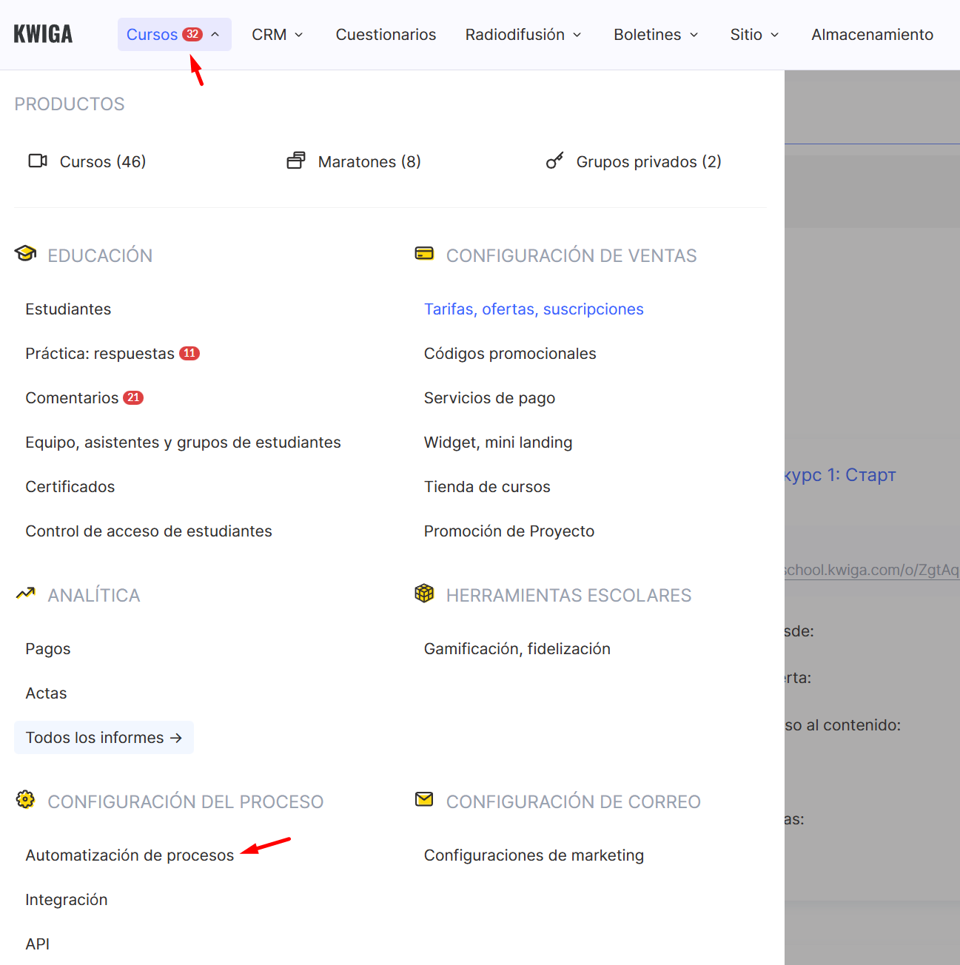The width and height of the screenshot is (960, 965).
Task: Collapse the Cursos dropdown menu
Action: click(174, 35)
